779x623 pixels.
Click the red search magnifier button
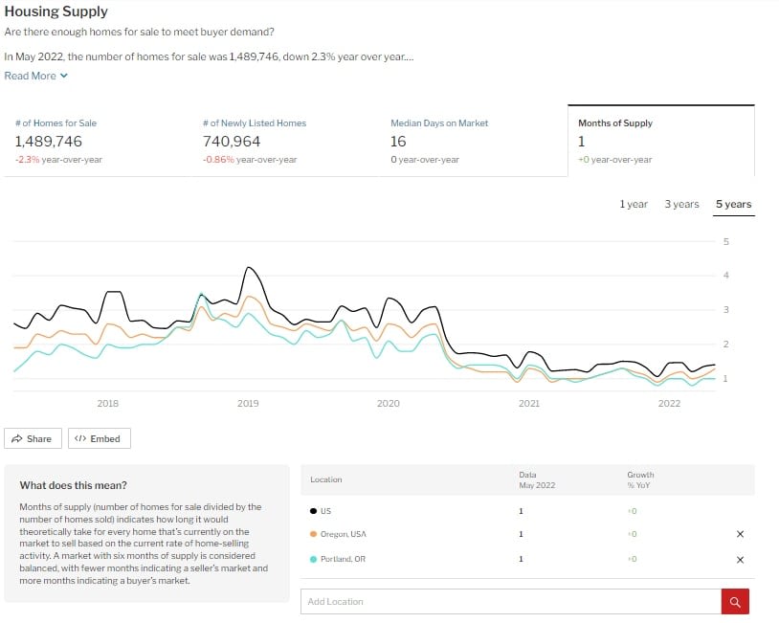coord(735,602)
